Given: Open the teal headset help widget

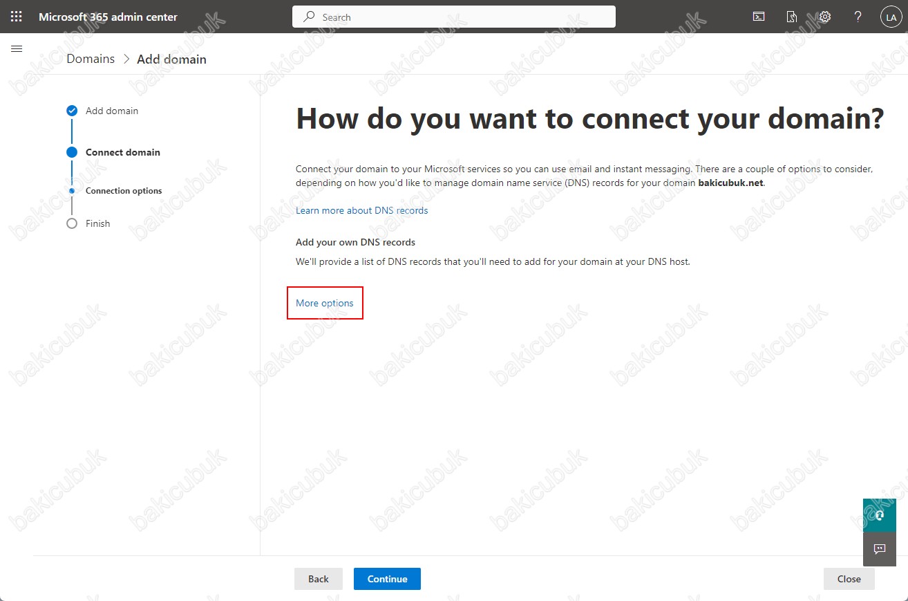Looking at the screenshot, I should click(x=880, y=515).
